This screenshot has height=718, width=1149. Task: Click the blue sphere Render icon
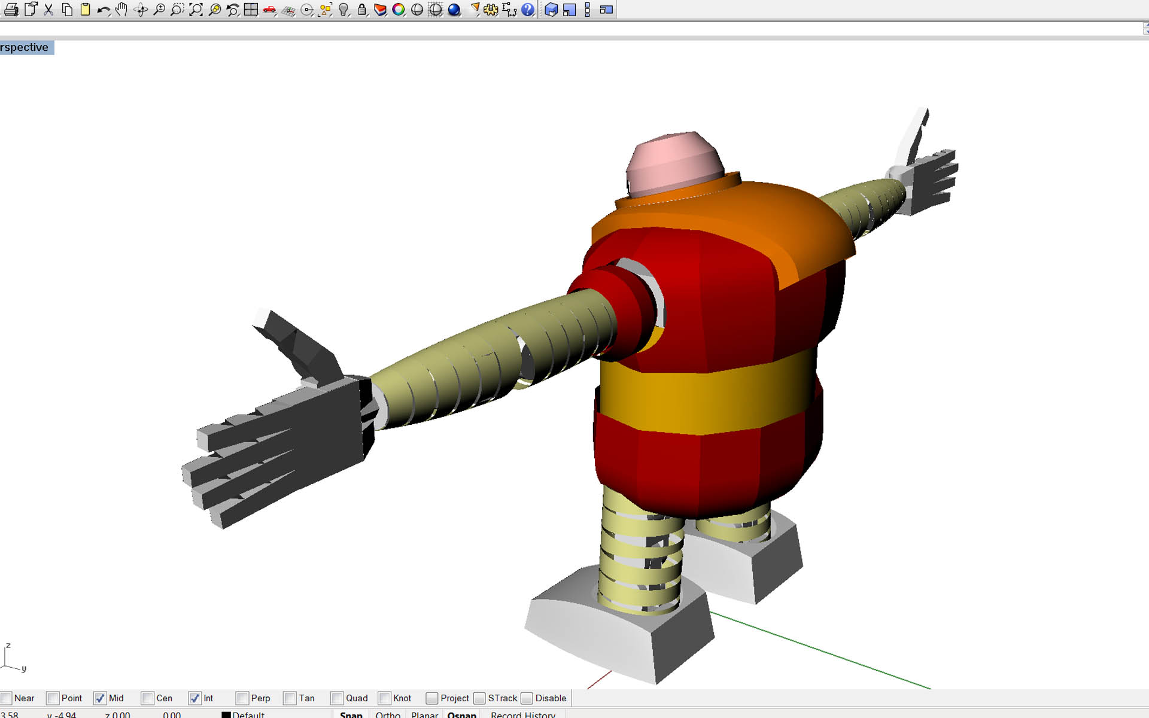tap(454, 10)
